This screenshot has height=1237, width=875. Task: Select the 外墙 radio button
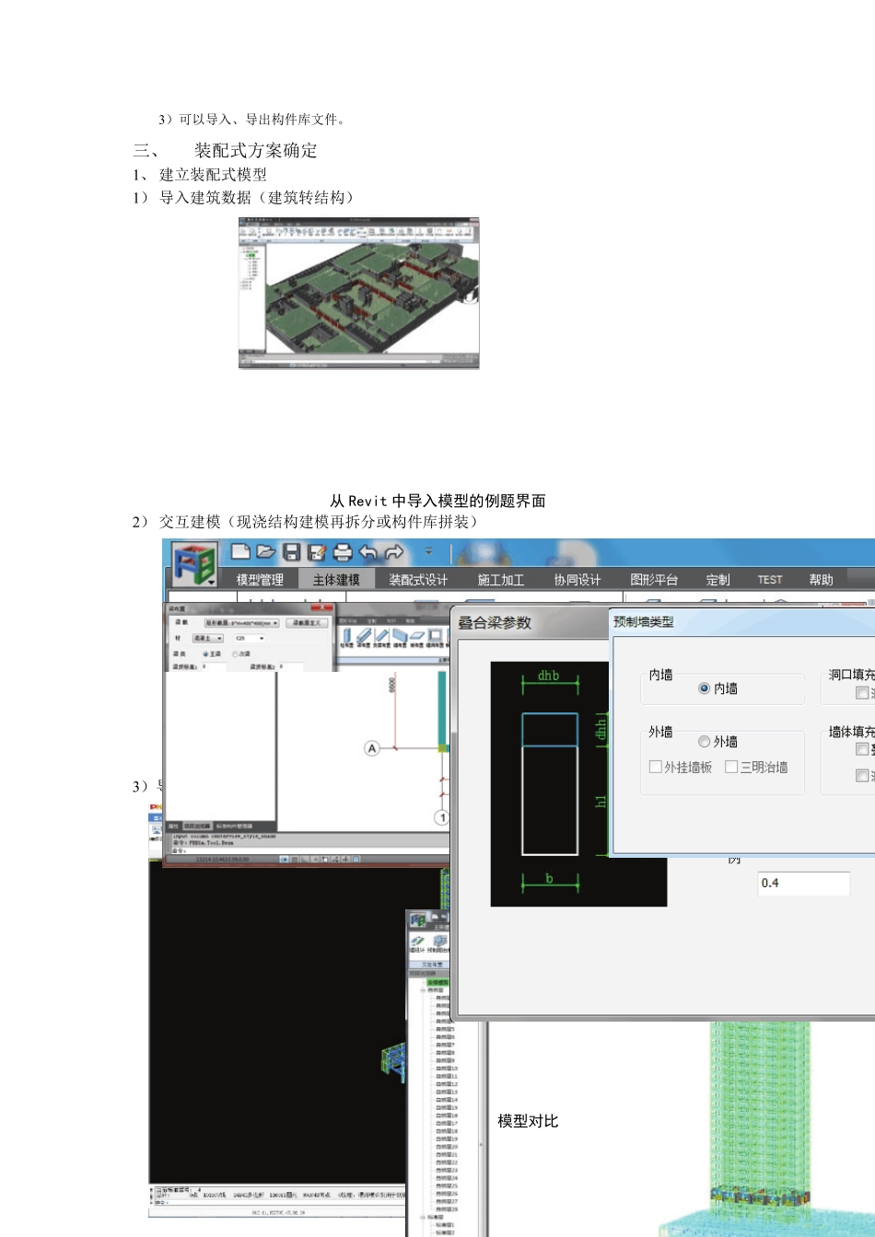pyautogui.click(x=704, y=742)
